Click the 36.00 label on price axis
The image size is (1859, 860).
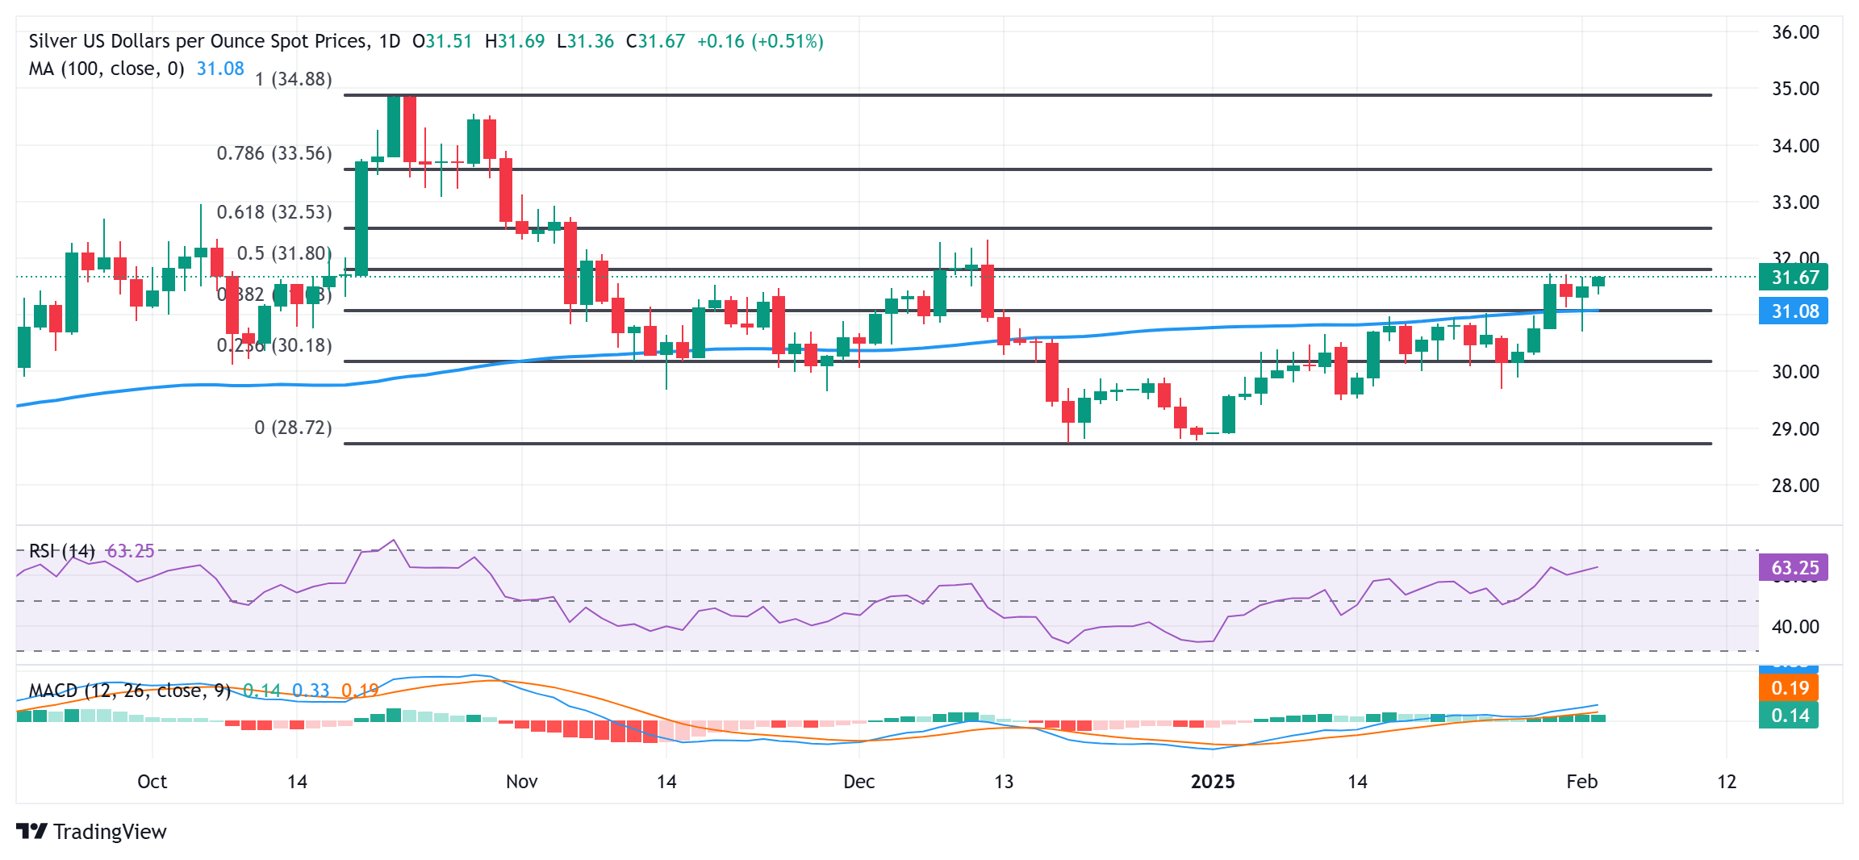click(1795, 32)
